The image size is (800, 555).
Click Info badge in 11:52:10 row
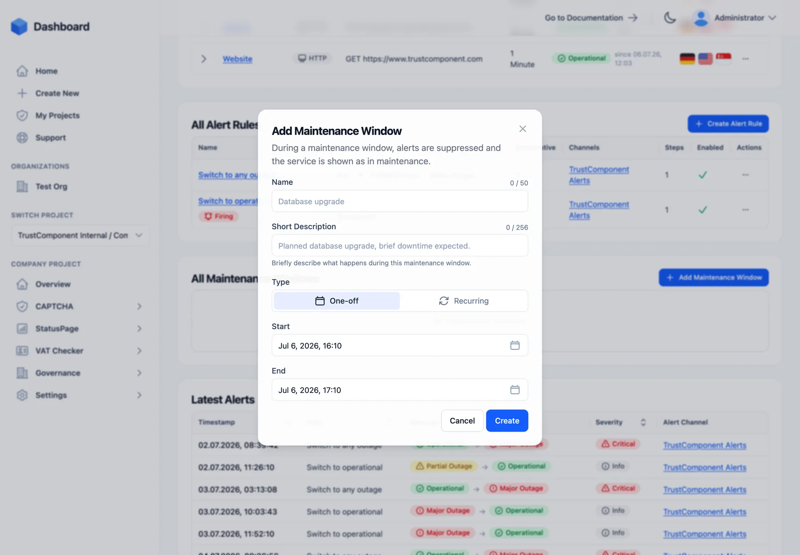point(613,533)
